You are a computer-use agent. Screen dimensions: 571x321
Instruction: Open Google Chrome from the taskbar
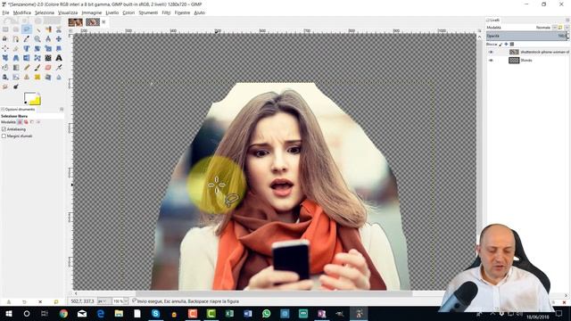click(63, 313)
